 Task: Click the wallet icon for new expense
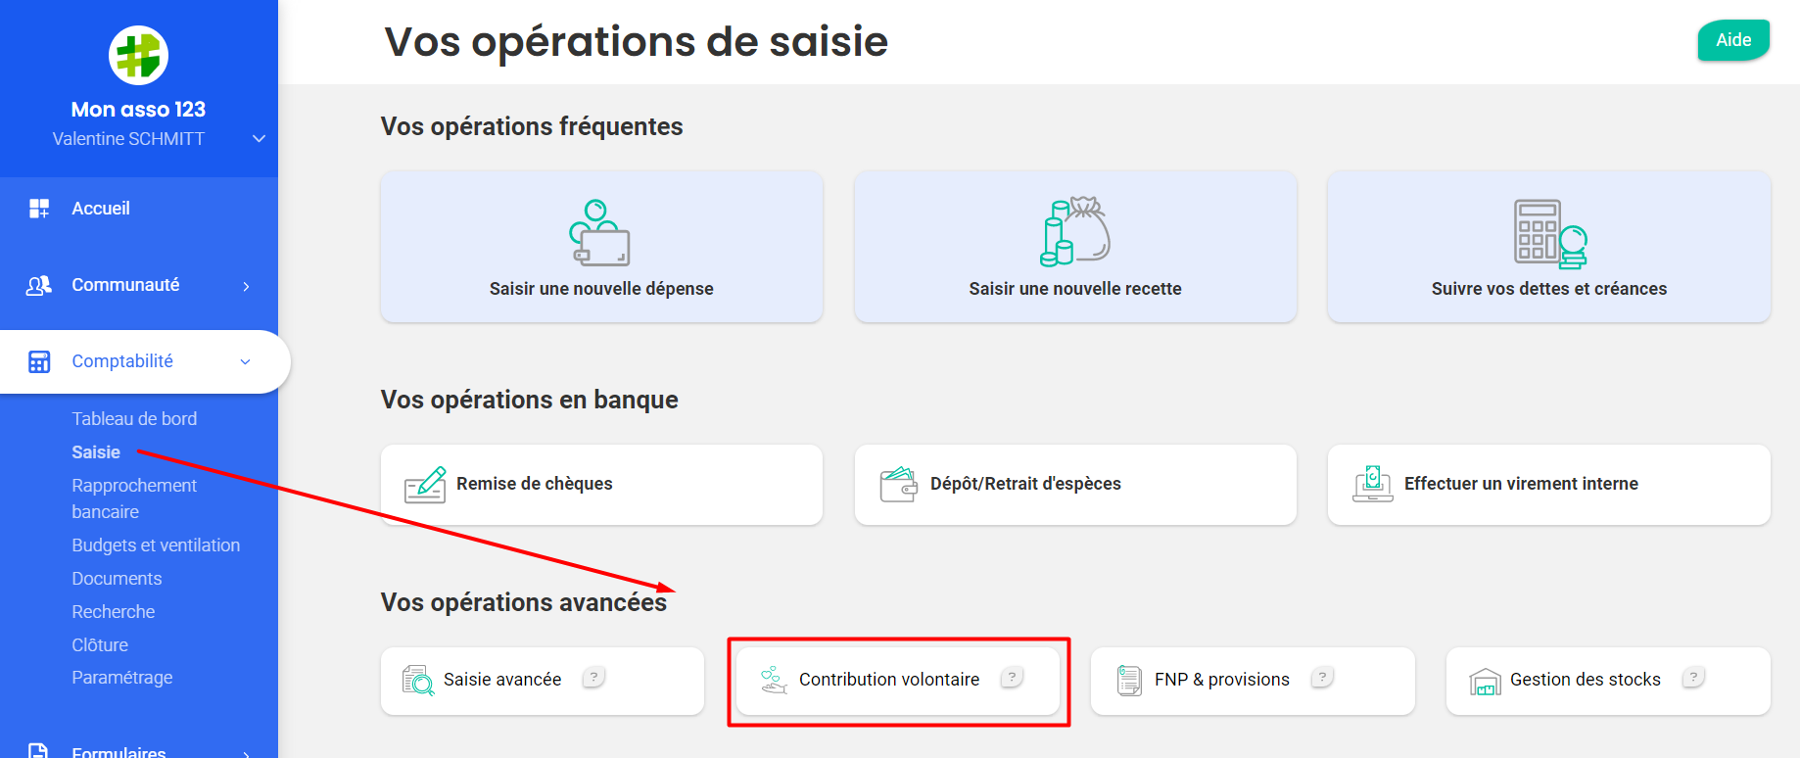click(x=600, y=233)
